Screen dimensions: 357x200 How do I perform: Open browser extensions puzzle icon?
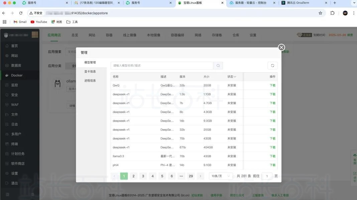[x=332, y=13]
